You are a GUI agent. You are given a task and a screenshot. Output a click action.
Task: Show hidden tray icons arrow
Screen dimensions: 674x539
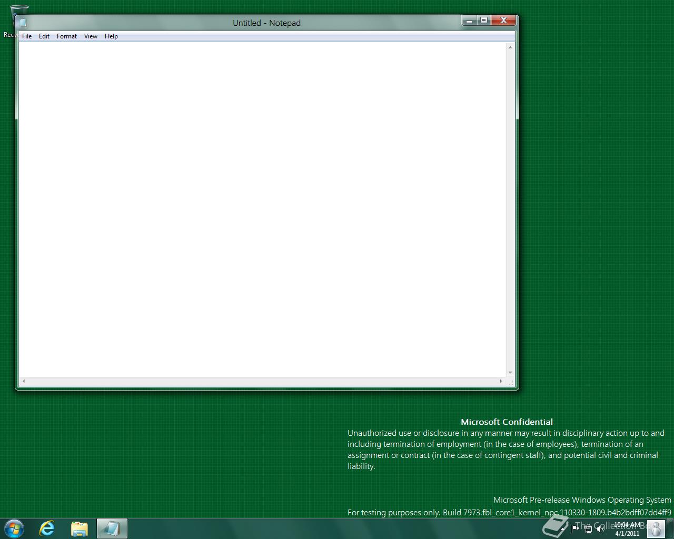point(563,528)
